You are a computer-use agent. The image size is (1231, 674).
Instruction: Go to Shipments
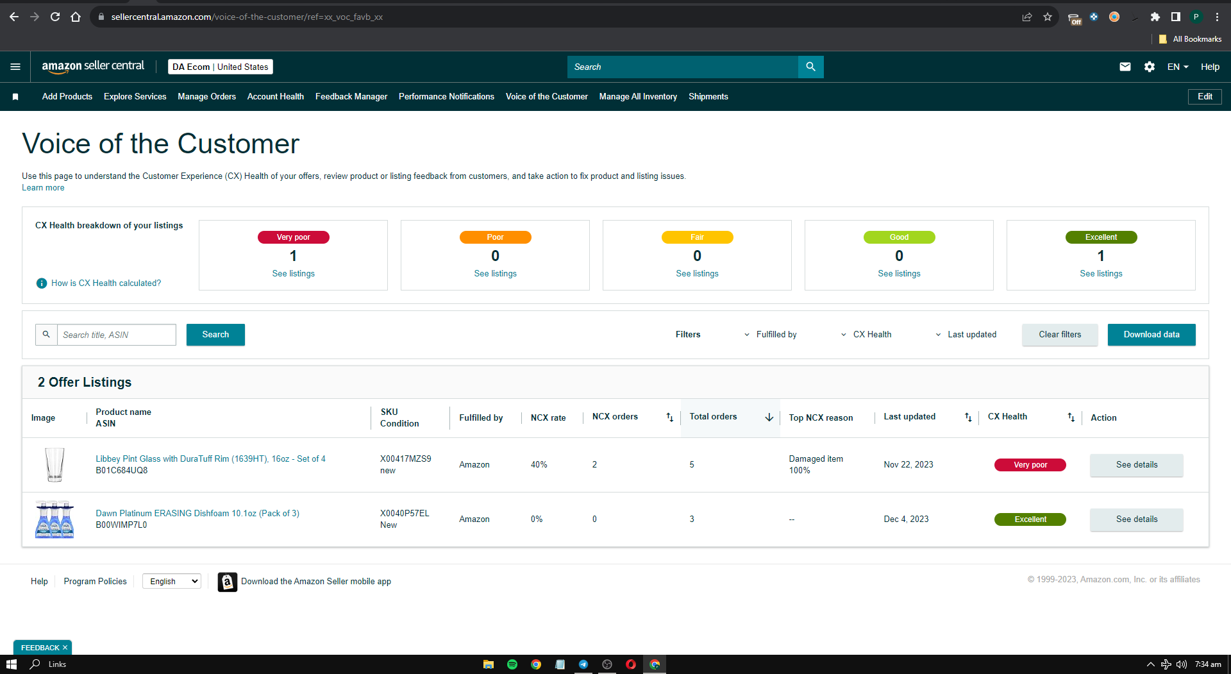[708, 97]
